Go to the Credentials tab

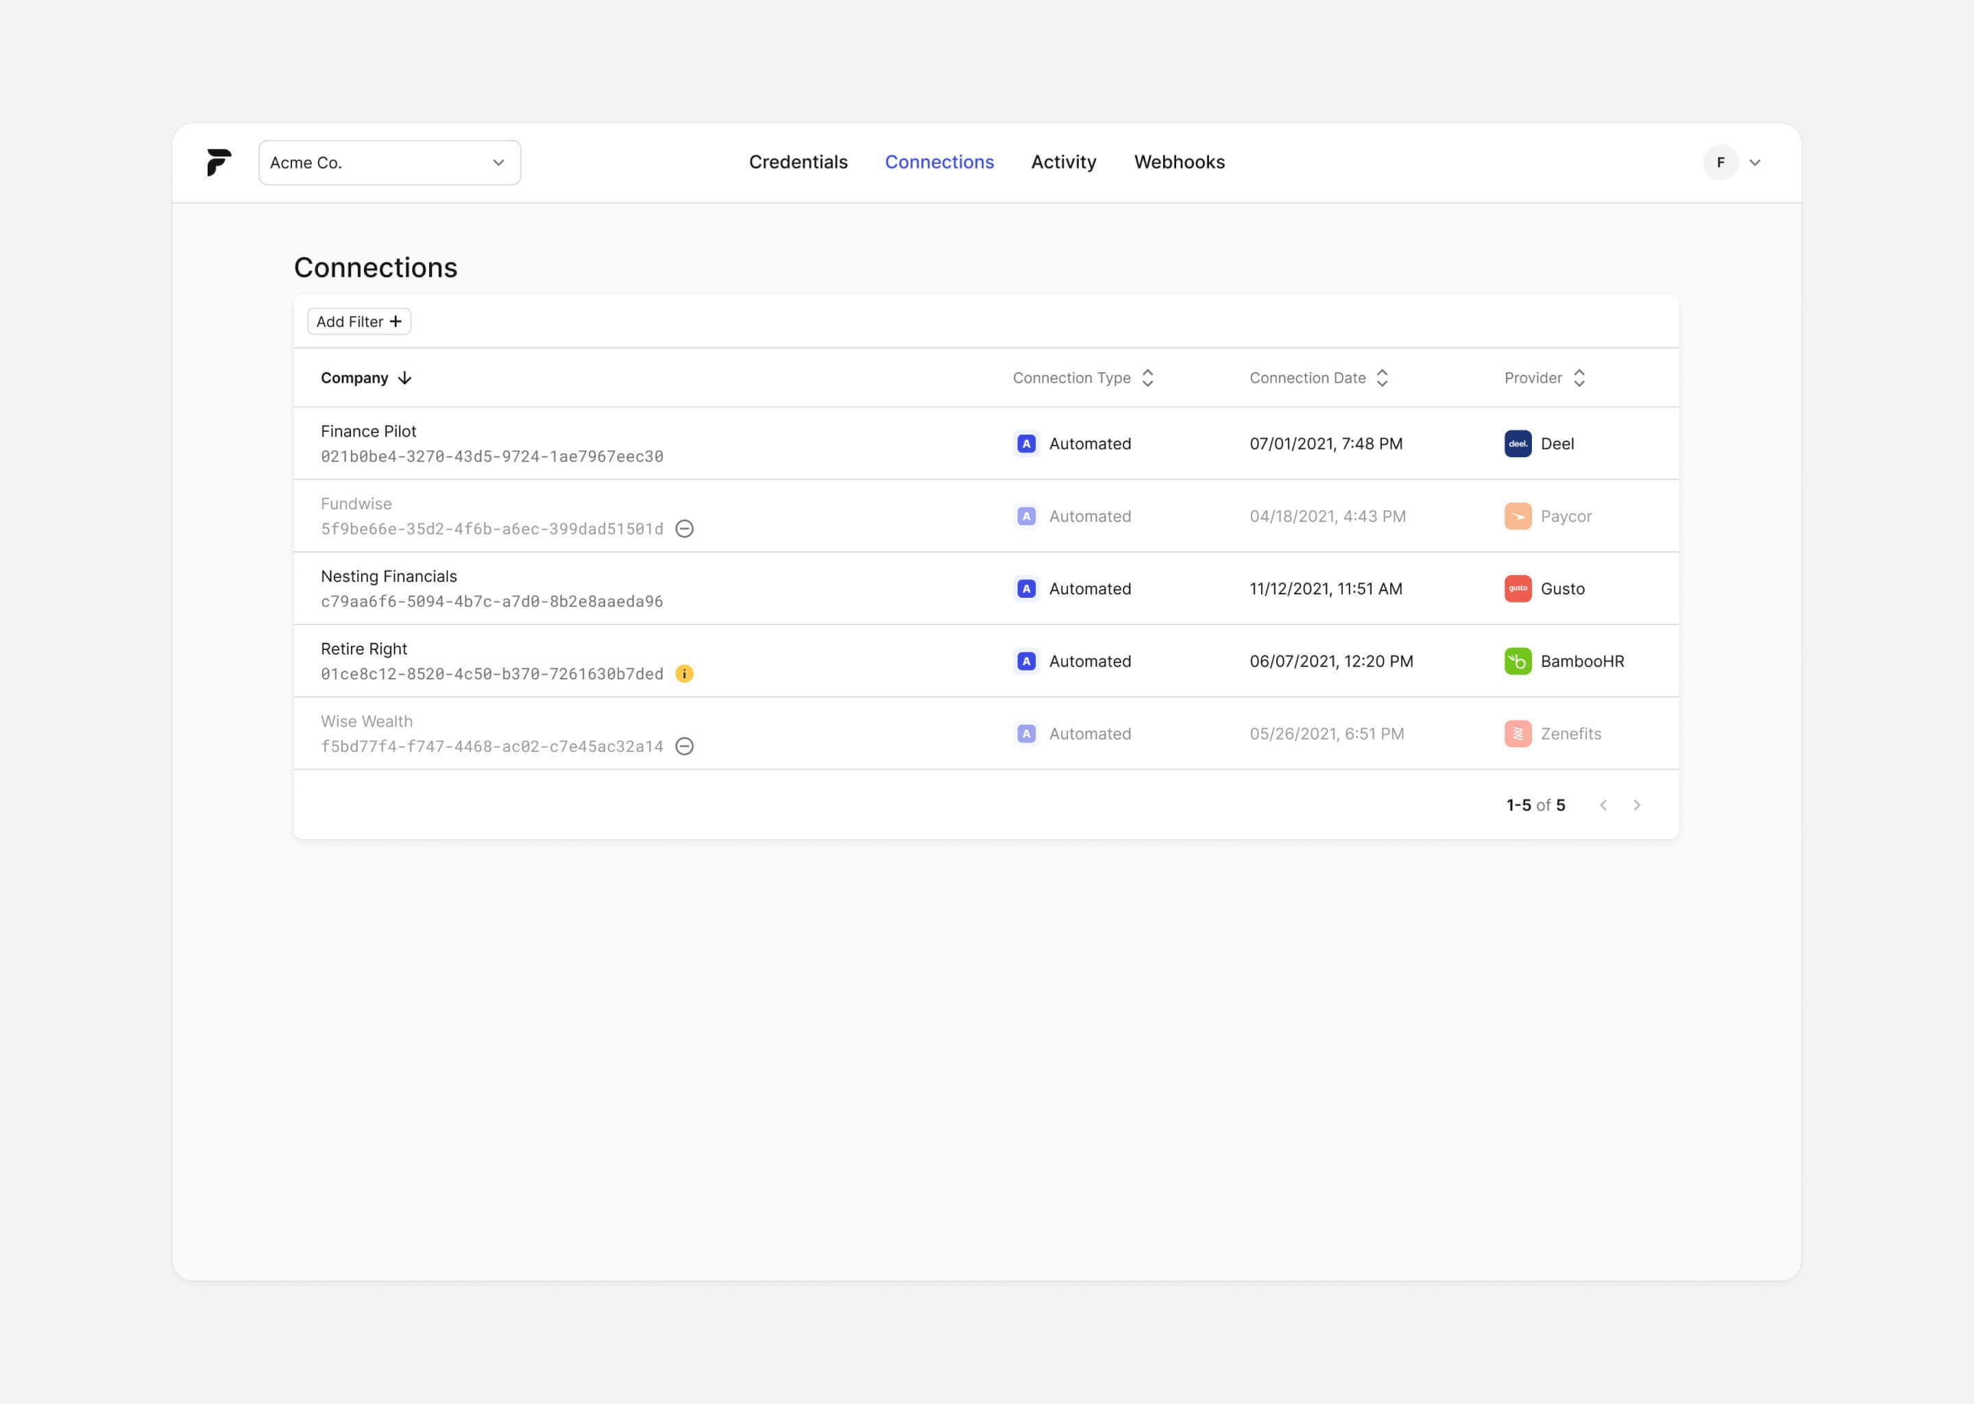point(798,162)
